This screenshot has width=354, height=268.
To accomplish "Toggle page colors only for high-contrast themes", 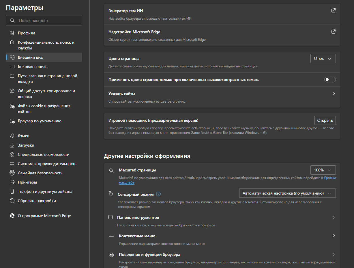I will coord(330,80).
